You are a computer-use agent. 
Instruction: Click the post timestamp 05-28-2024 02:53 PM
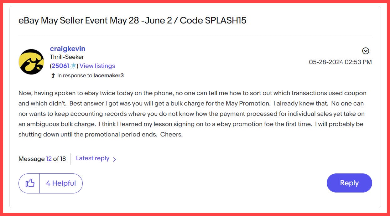click(x=340, y=62)
